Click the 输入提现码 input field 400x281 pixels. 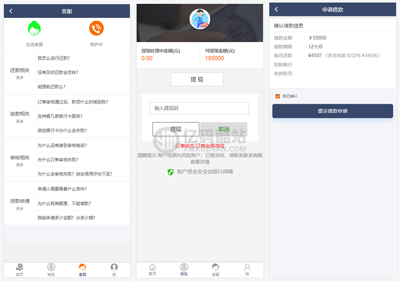tap(199, 108)
